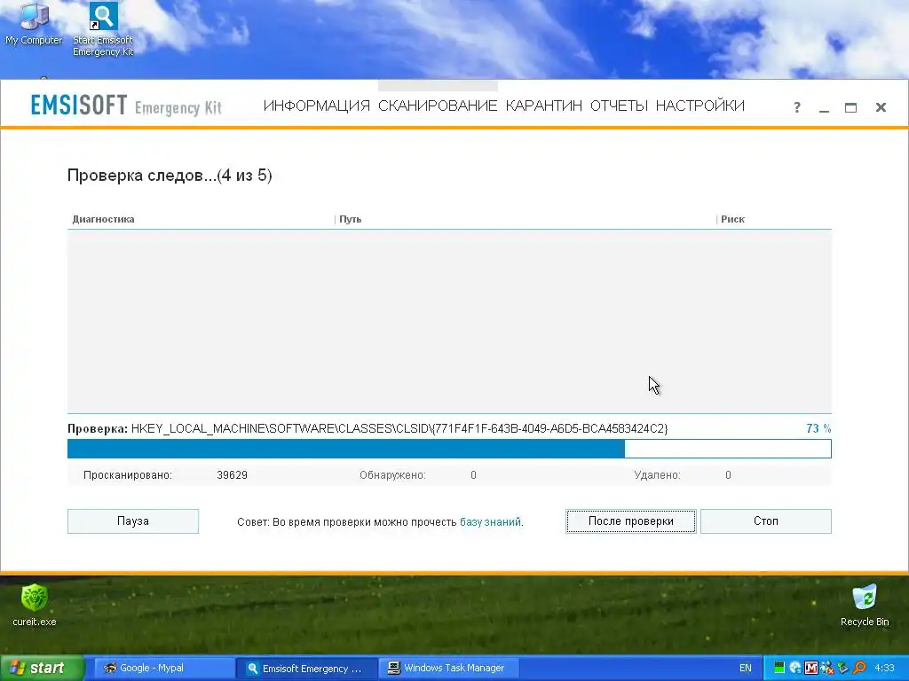The height and width of the screenshot is (681, 909).
Task: Click the 73 % progress value
Action: (x=818, y=428)
